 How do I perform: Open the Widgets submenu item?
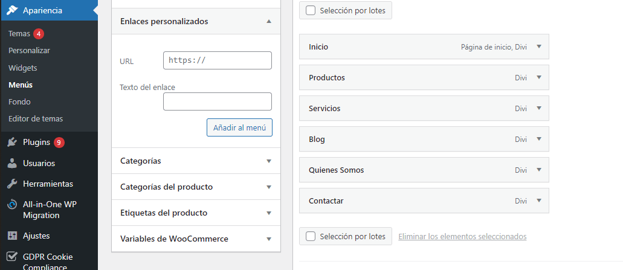(x=22, y=68)
